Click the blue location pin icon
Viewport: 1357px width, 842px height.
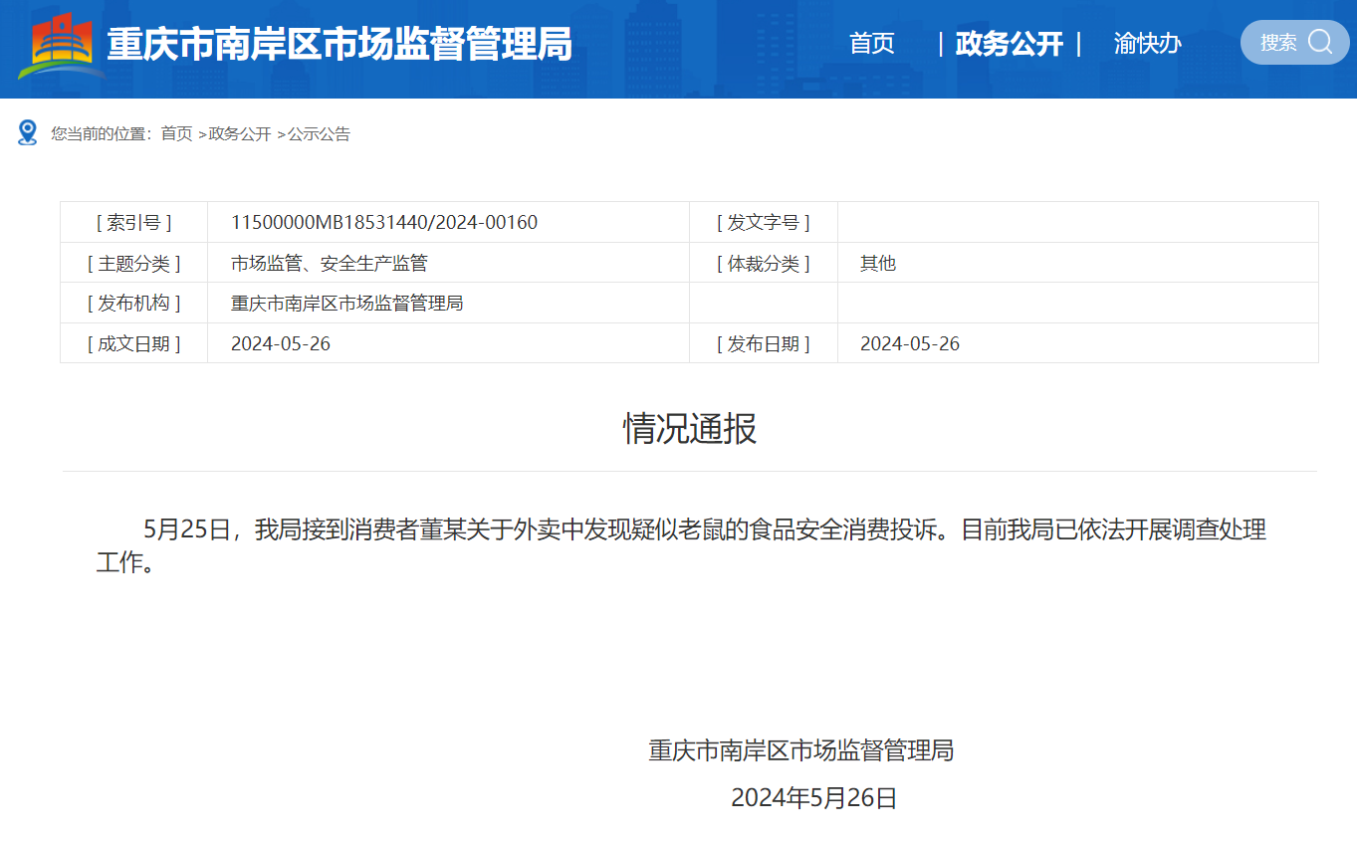click(27, 132)
